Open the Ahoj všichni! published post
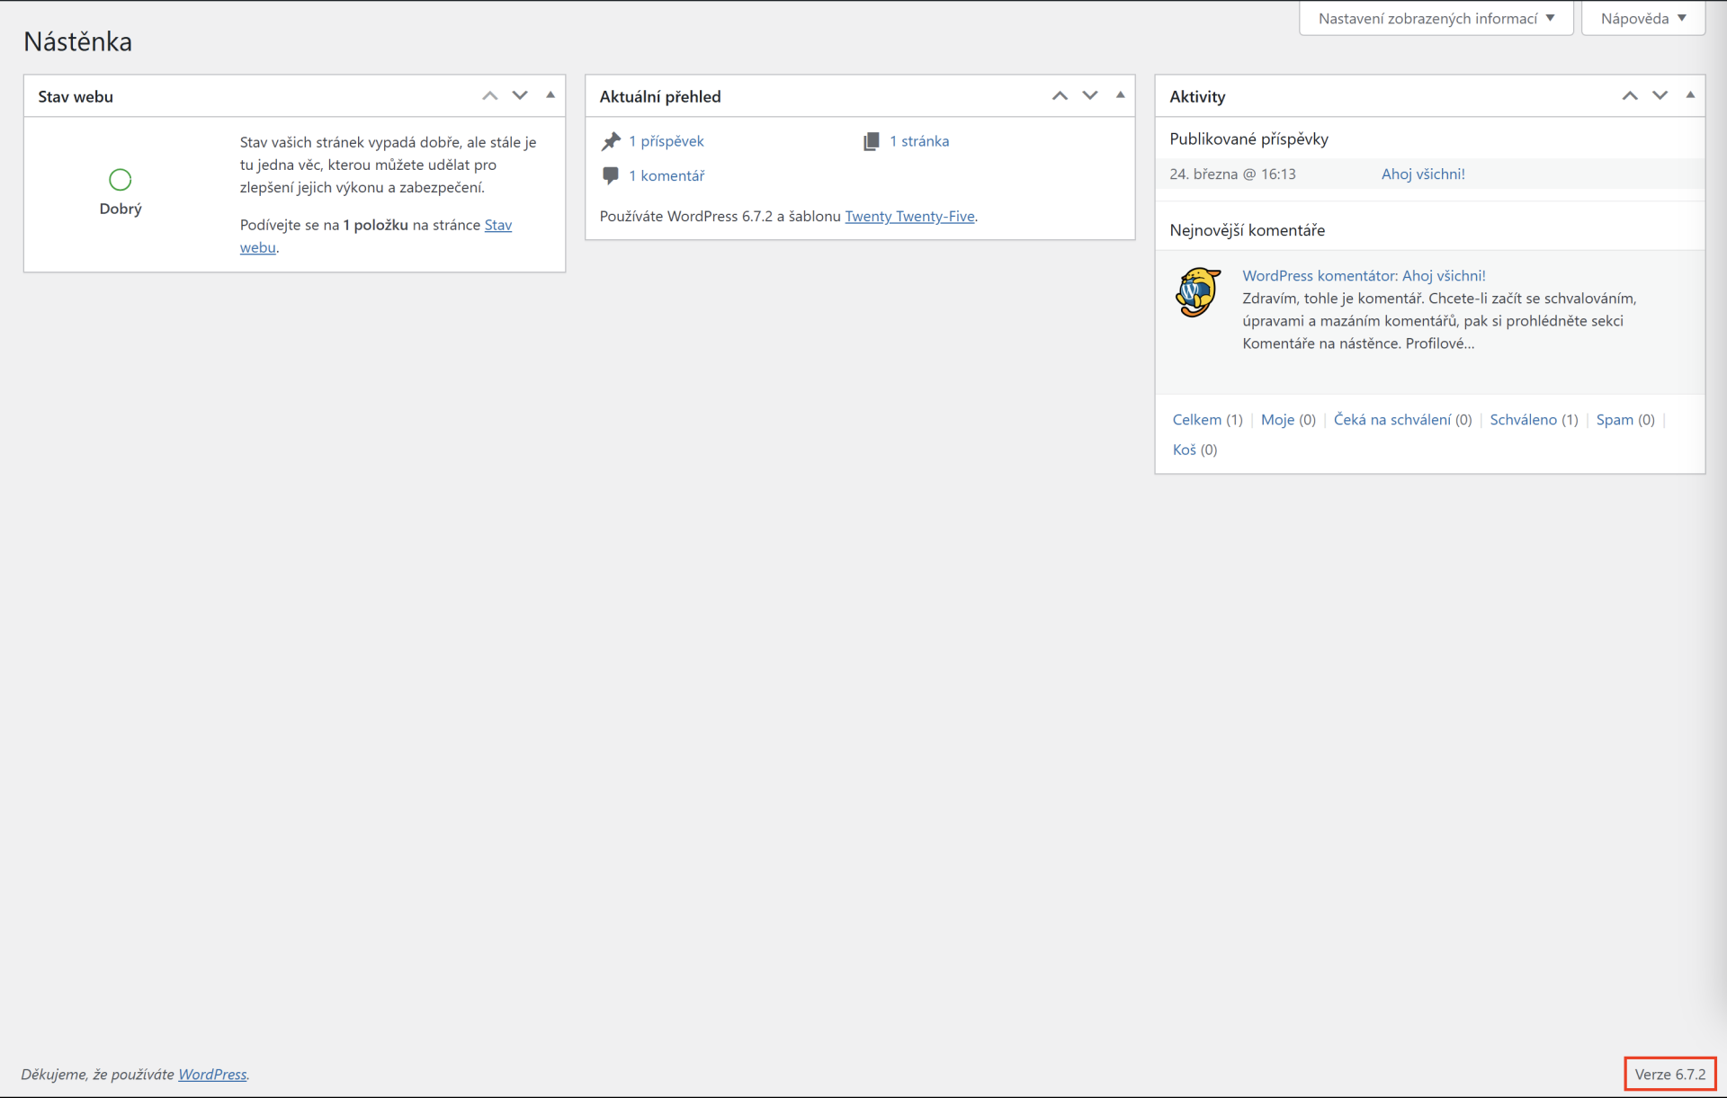1727x1098 pixels. point(1423,174)
